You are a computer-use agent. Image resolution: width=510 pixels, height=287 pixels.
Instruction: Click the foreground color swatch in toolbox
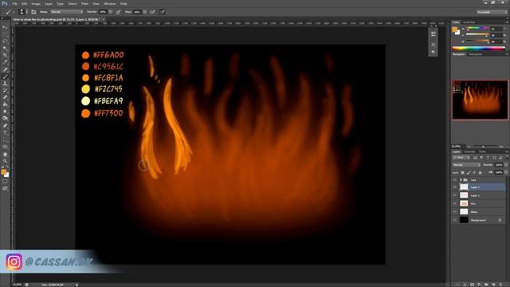[3, 172]
